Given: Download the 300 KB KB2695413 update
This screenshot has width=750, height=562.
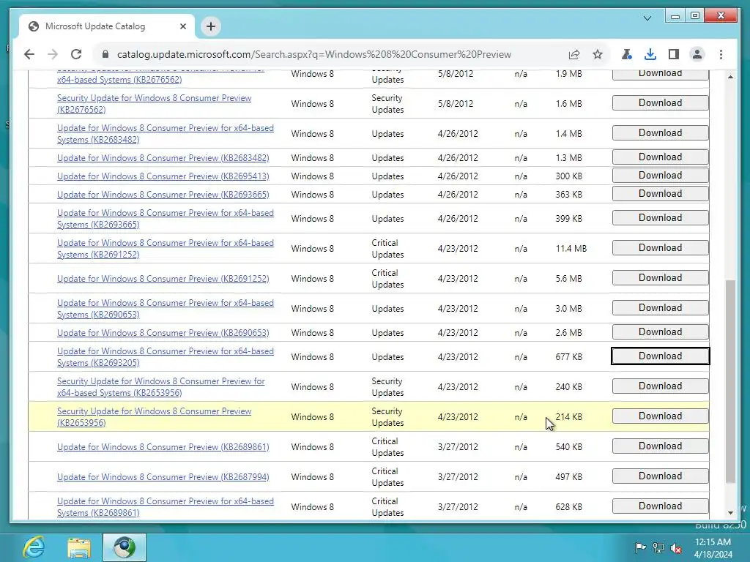Looking at the screenshot, I should (660, 175).
